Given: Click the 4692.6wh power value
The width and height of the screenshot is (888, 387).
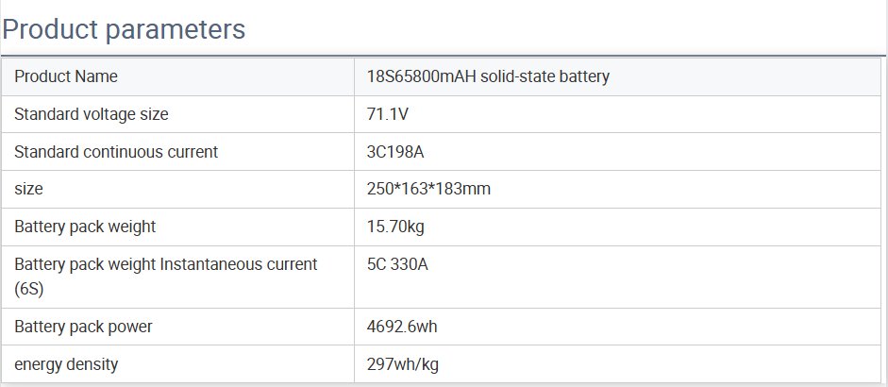Looking at the screenshot, I should pyautogui.click(x=401, y=327).
